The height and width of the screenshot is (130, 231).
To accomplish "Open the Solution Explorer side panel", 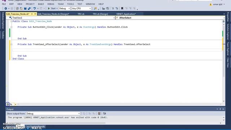I will click(228, 32).
